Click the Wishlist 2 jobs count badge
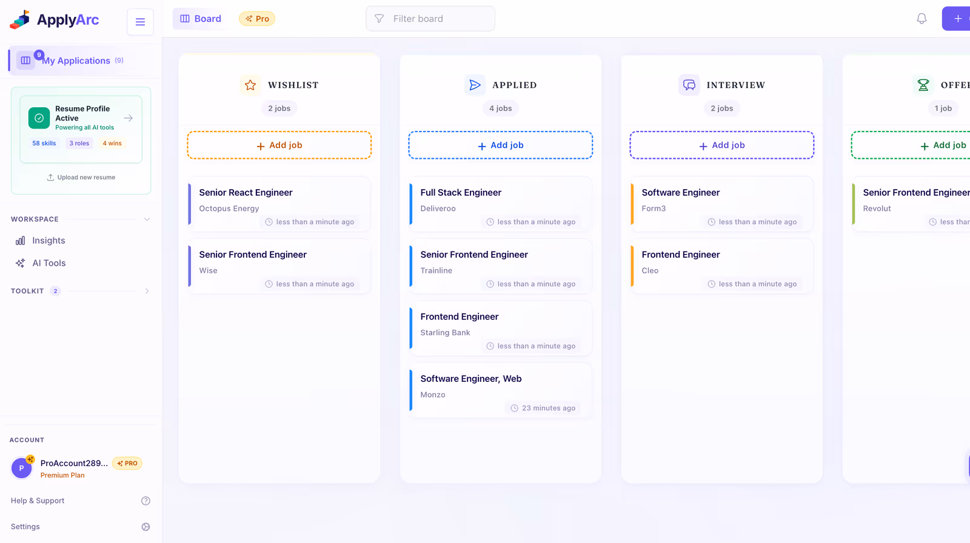Viewport: 970px width, 543px height. (279, 108)
